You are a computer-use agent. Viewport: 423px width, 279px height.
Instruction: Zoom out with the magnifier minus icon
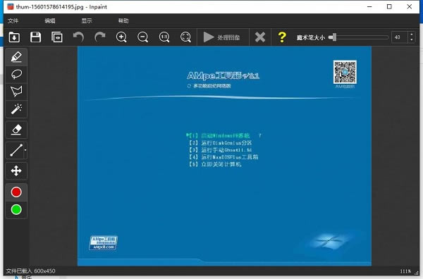tap(142, 37)
